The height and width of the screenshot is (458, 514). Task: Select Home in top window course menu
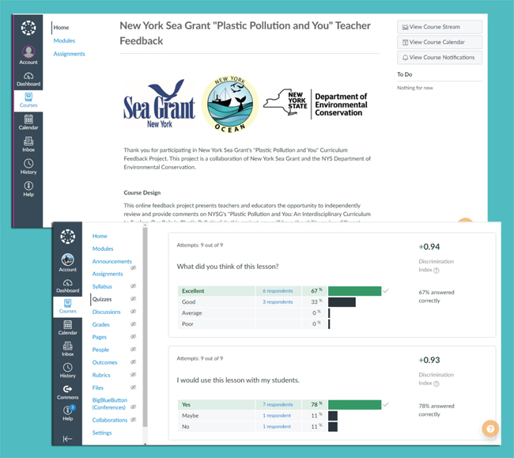62,28
